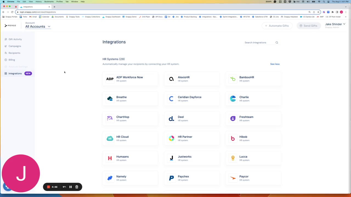Open the Bookmarks menu in menu bar
This screenshot has width=351, height=197.
49,2
